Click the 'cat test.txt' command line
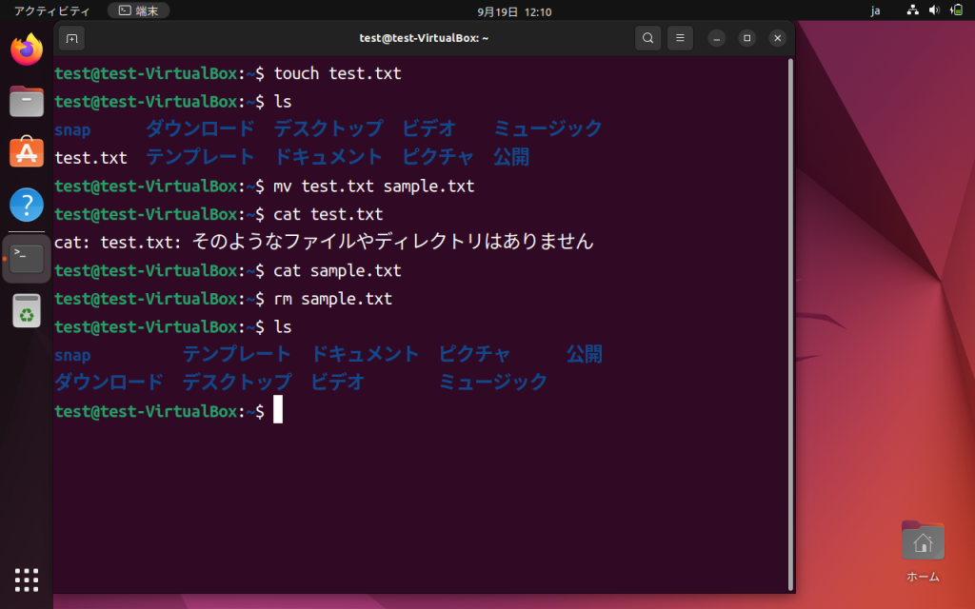This screenshot has width=975, height=609. pyautogui.click(x=328, y=214)
